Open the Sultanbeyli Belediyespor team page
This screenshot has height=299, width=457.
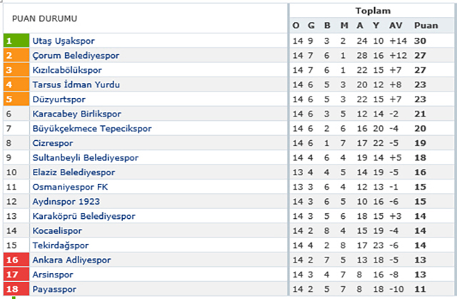pos(86,157)
